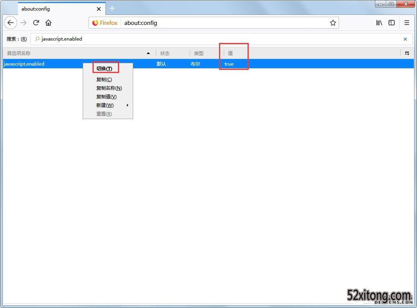Click the 布尔 type cell
This screenshot has height=308, width=417.
pos(196,64)
